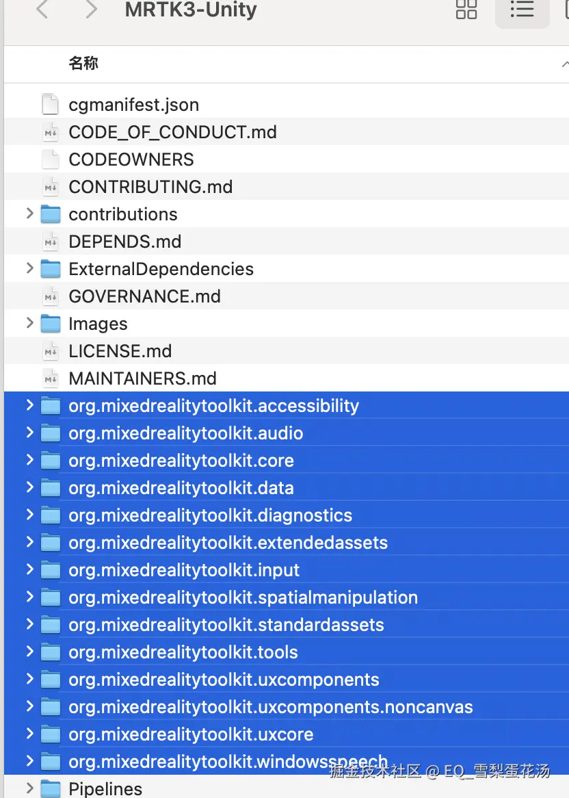
Task: Select the CODEOWNERS file name
Action: point(131,159)
